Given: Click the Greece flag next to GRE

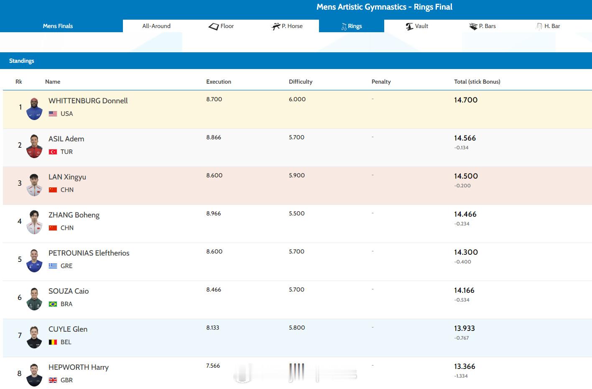Looking at the screenshot, I should pos(53,266).
